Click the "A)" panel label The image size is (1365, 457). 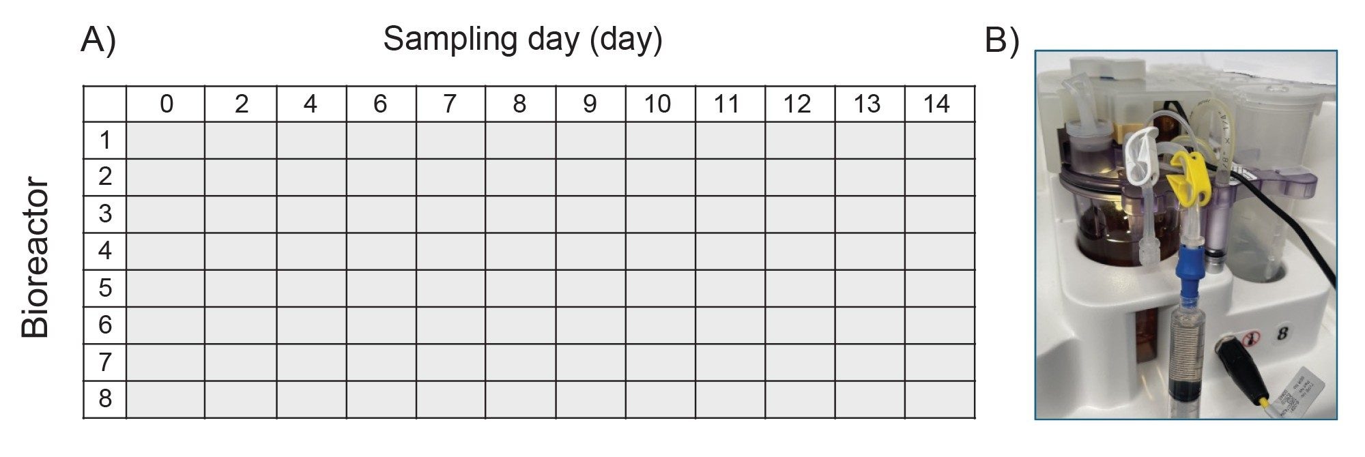[x=98, y=40]
